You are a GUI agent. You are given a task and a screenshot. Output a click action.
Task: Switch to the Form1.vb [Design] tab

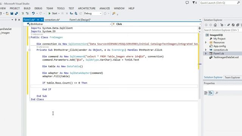(x=80, y=20)
